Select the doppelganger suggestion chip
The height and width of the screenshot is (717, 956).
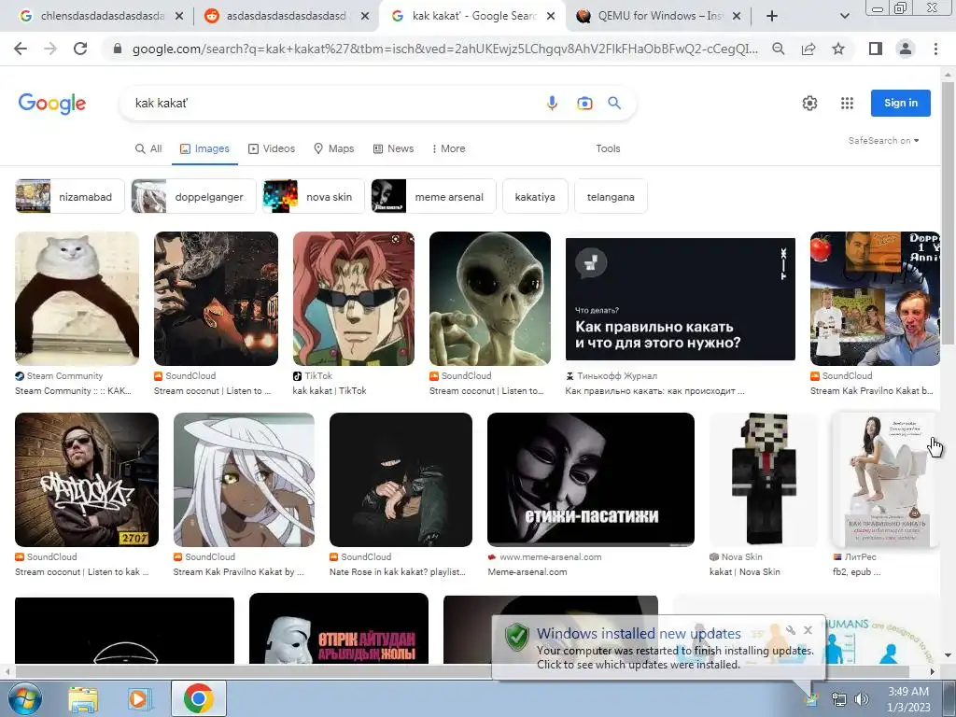(193, 196)
